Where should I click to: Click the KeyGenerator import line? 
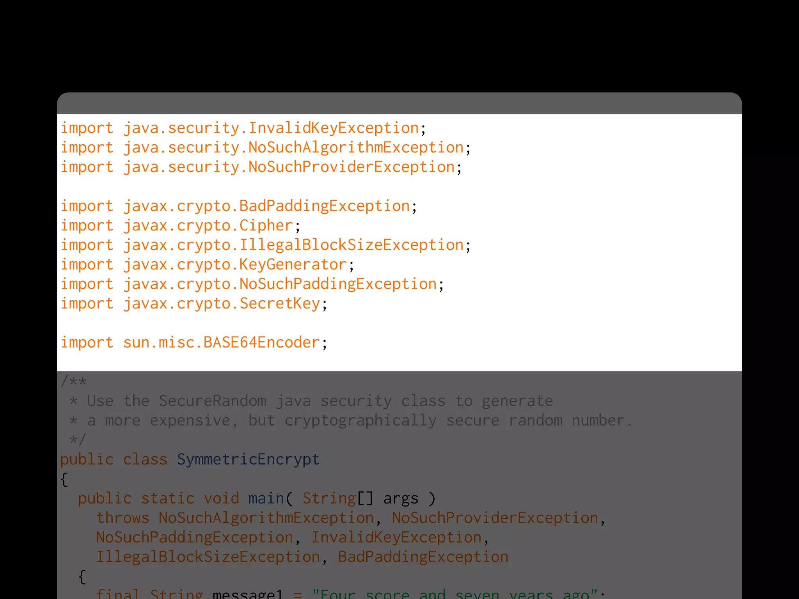208,265
